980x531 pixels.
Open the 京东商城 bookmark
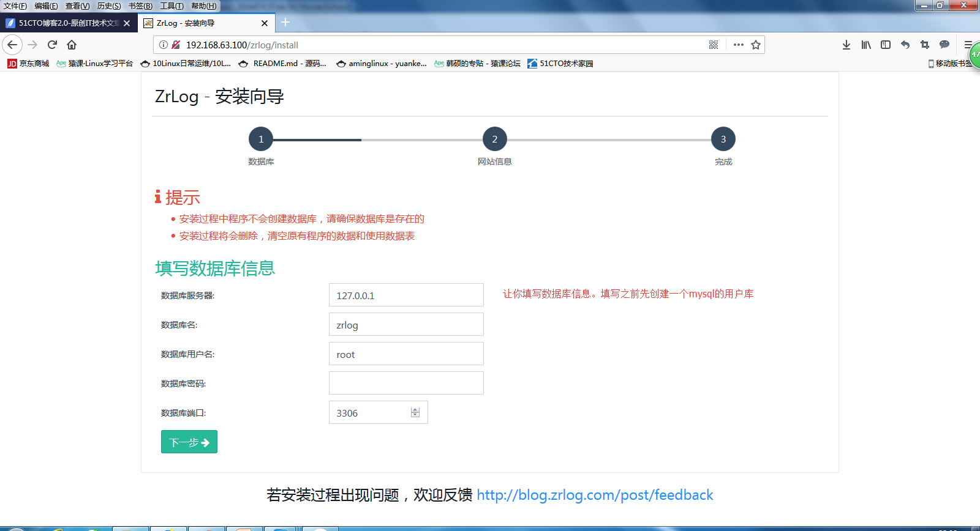point(28,64)
